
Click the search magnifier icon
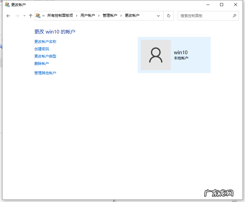pyautogui.click(x=234, y=16)
